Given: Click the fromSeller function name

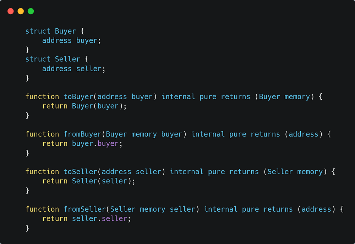Looking at the screenshot, I should [84, 209].
